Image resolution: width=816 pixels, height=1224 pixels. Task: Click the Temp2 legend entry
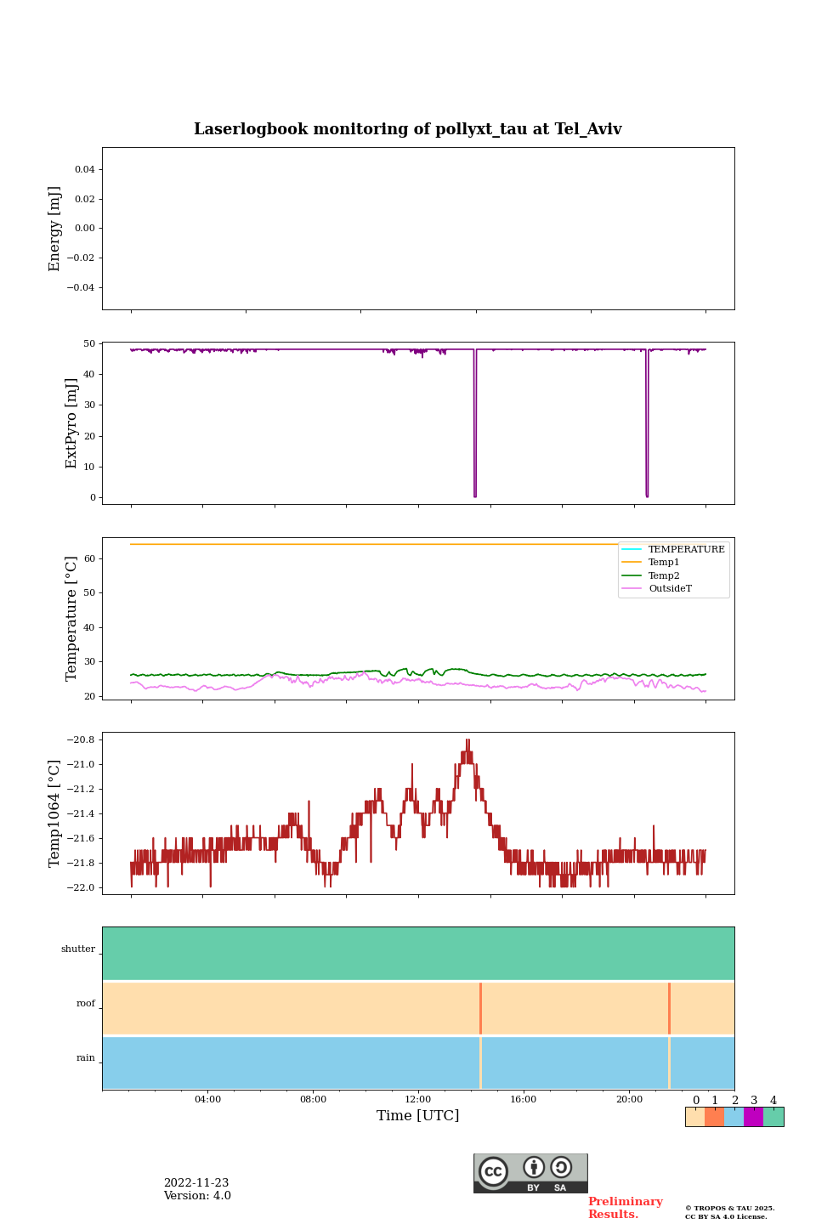[x=651, y=575]
